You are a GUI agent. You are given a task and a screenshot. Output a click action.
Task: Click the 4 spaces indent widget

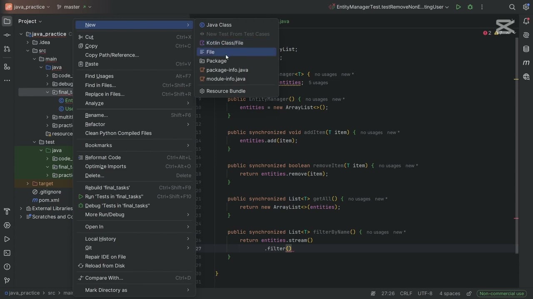pos(450,294)
